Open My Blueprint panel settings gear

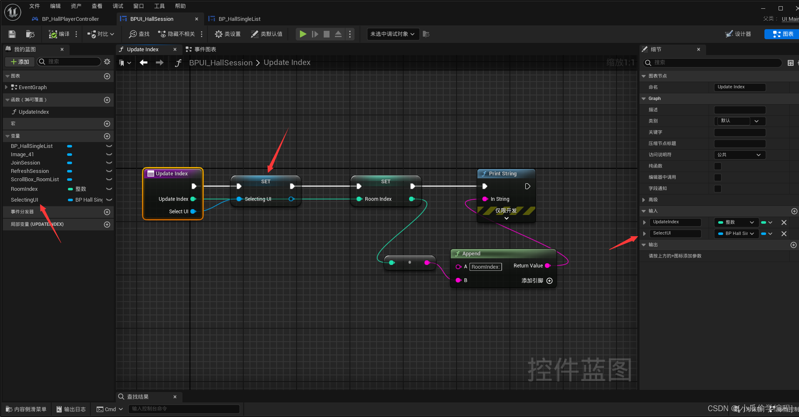(x=107, y=62)
